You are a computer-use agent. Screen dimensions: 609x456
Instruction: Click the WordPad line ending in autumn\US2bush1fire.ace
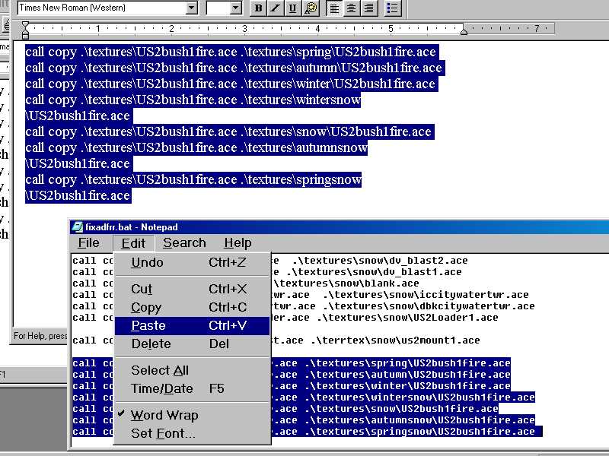(234, 68)
